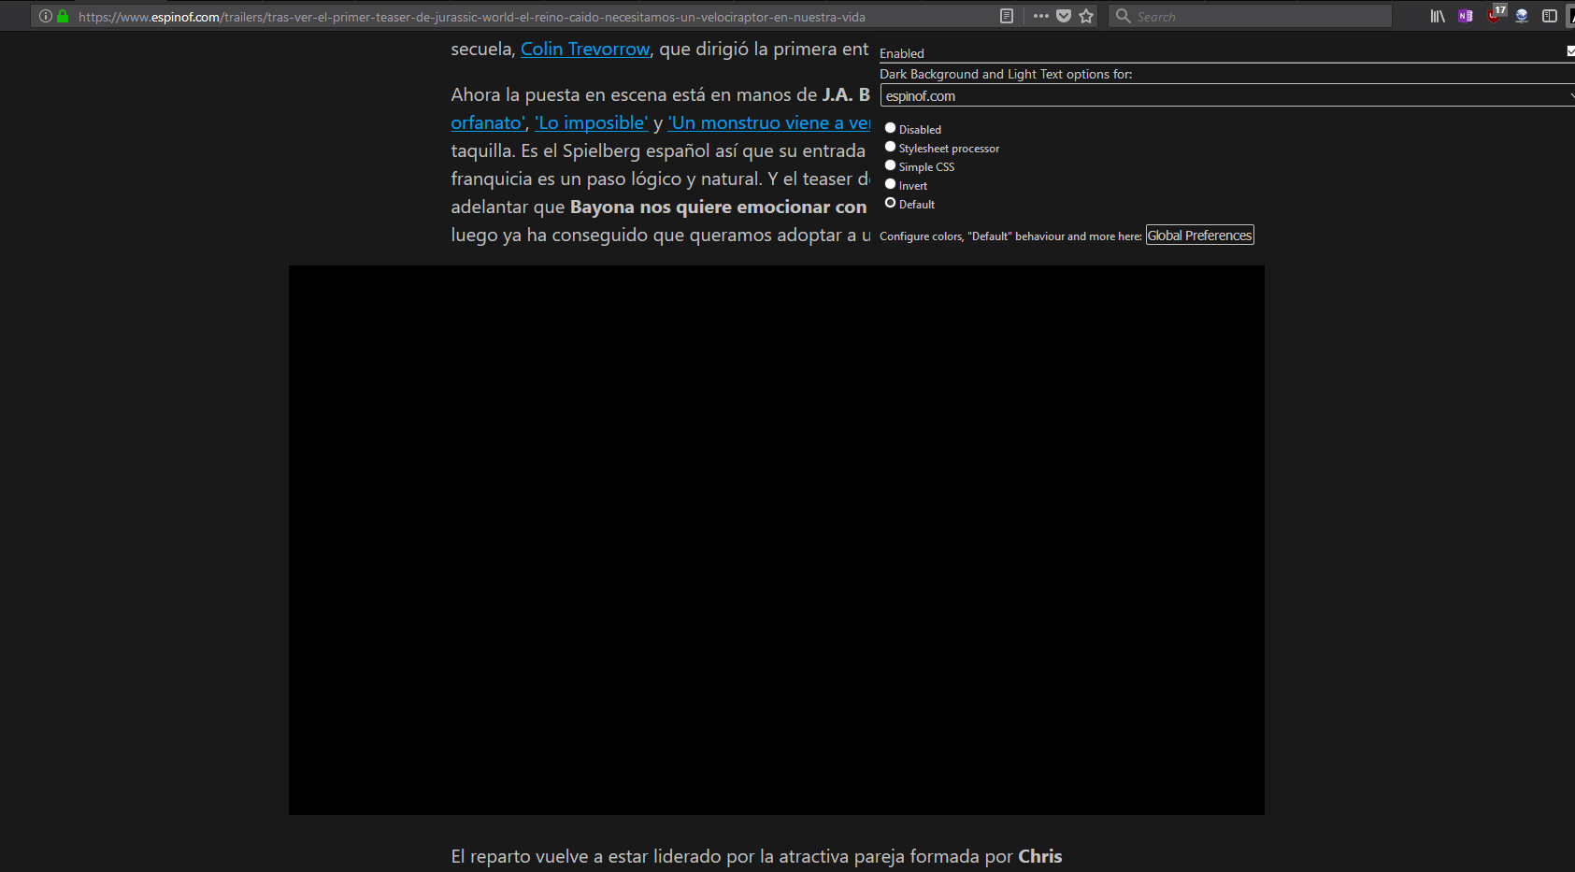Screen dimensions: 1575x872
Task: Click the globe extension icon in toolbar
Action: (x=1522, y=16)
